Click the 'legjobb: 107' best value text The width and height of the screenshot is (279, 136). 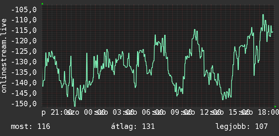(x=242, y=127)
